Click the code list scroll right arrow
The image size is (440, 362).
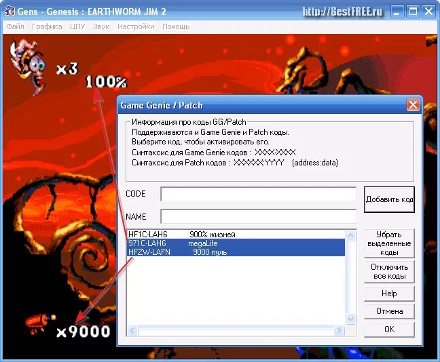coord(339,331)
